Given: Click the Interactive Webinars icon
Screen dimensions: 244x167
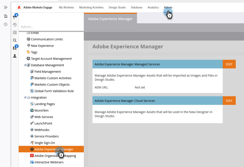Looking at the screenshot, I should point(32,162).
